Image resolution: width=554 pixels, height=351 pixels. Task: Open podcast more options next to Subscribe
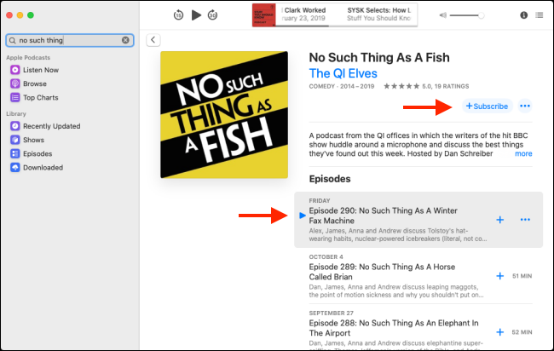point(525,106)
